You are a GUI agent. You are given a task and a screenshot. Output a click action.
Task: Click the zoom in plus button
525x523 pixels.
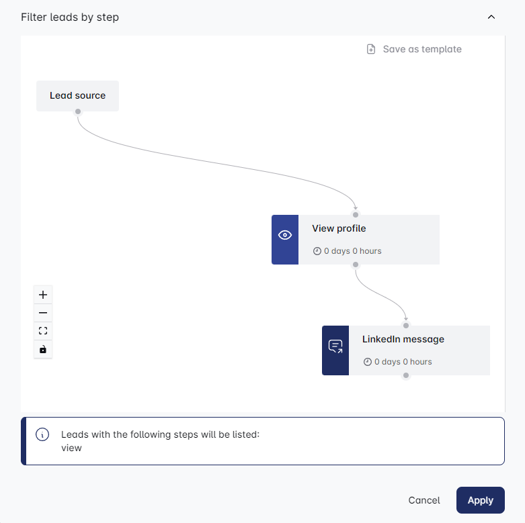(x=43, y=295)
